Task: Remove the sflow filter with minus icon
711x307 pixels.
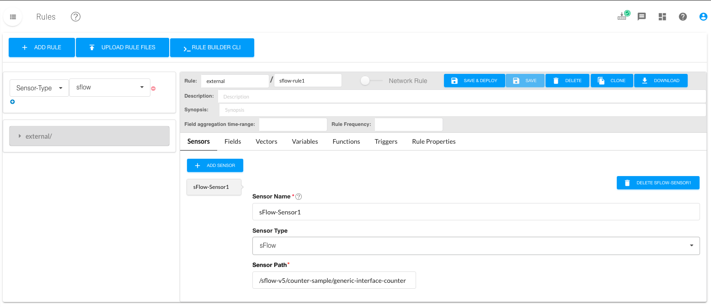Action: coord(153,88)
